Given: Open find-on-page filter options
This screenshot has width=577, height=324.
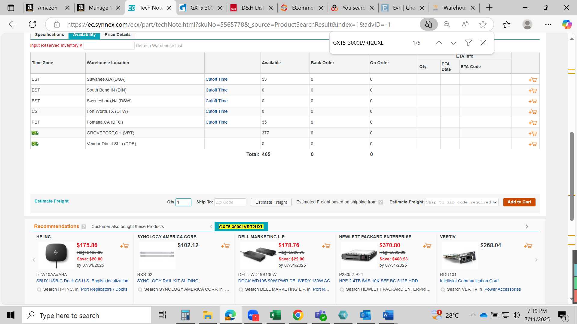Looking at the screenshot, I should pos(468,43).
